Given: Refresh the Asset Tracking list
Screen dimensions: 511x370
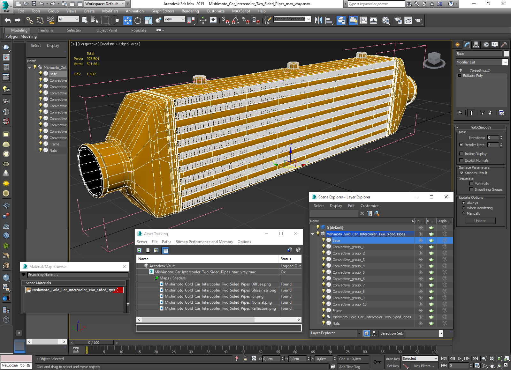Looking at the screenshot, I should coord(140,250).
